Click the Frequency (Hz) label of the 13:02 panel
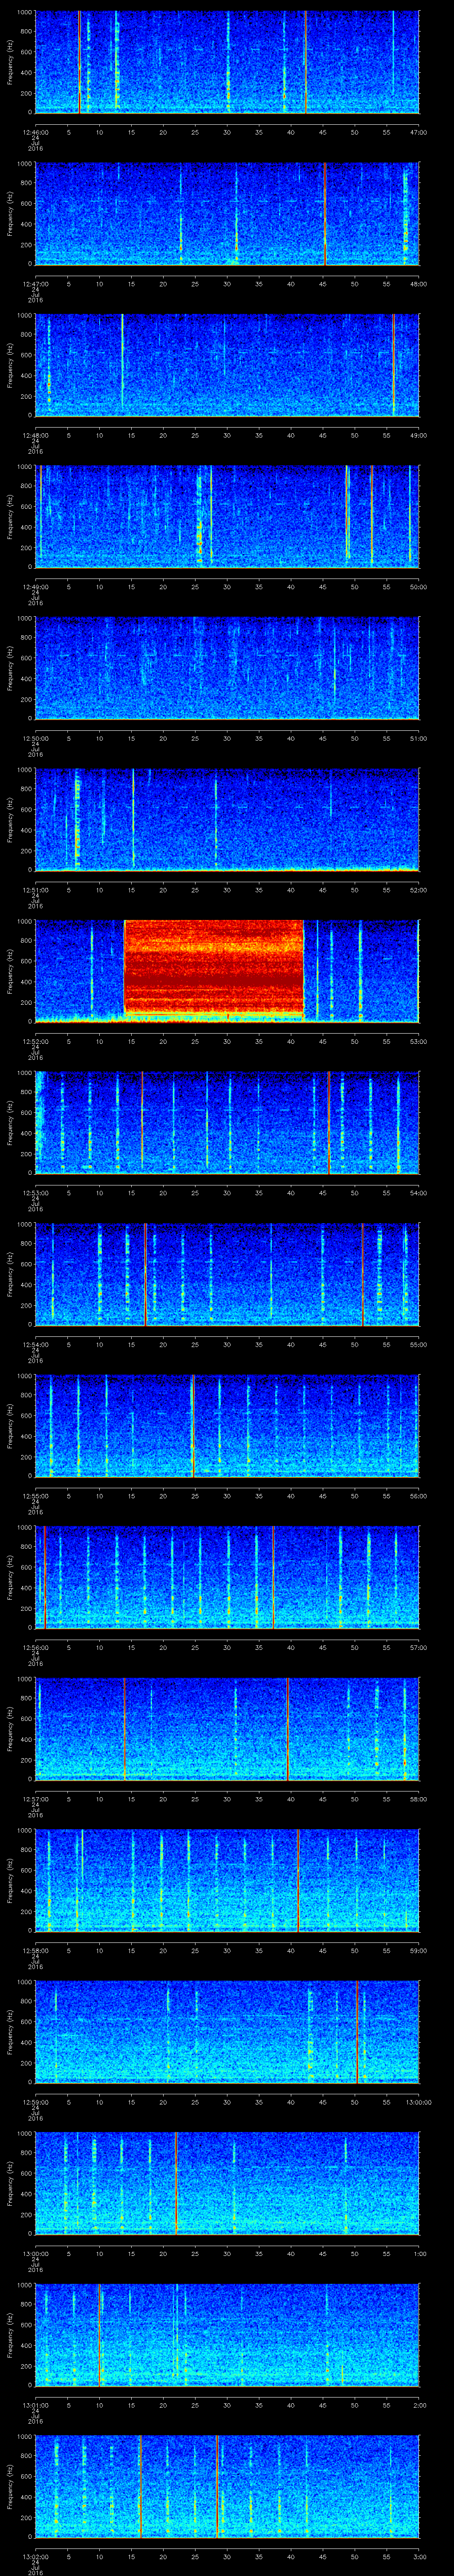This screenshot has height=2576, width=454. click(x=10, y=2487)
